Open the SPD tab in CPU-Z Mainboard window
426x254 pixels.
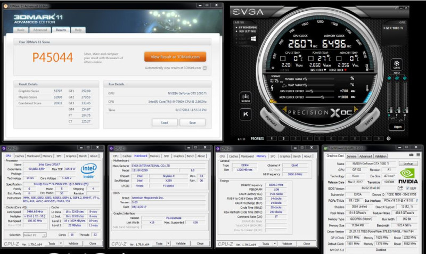tap(166, 156)
